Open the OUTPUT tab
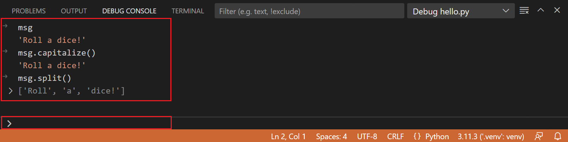568x142 pixels. pos(74,11)
